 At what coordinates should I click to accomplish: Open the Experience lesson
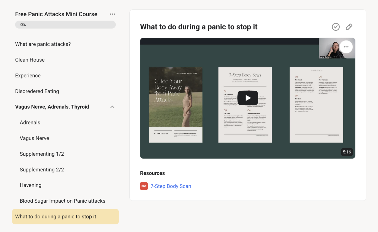[28, 76]
